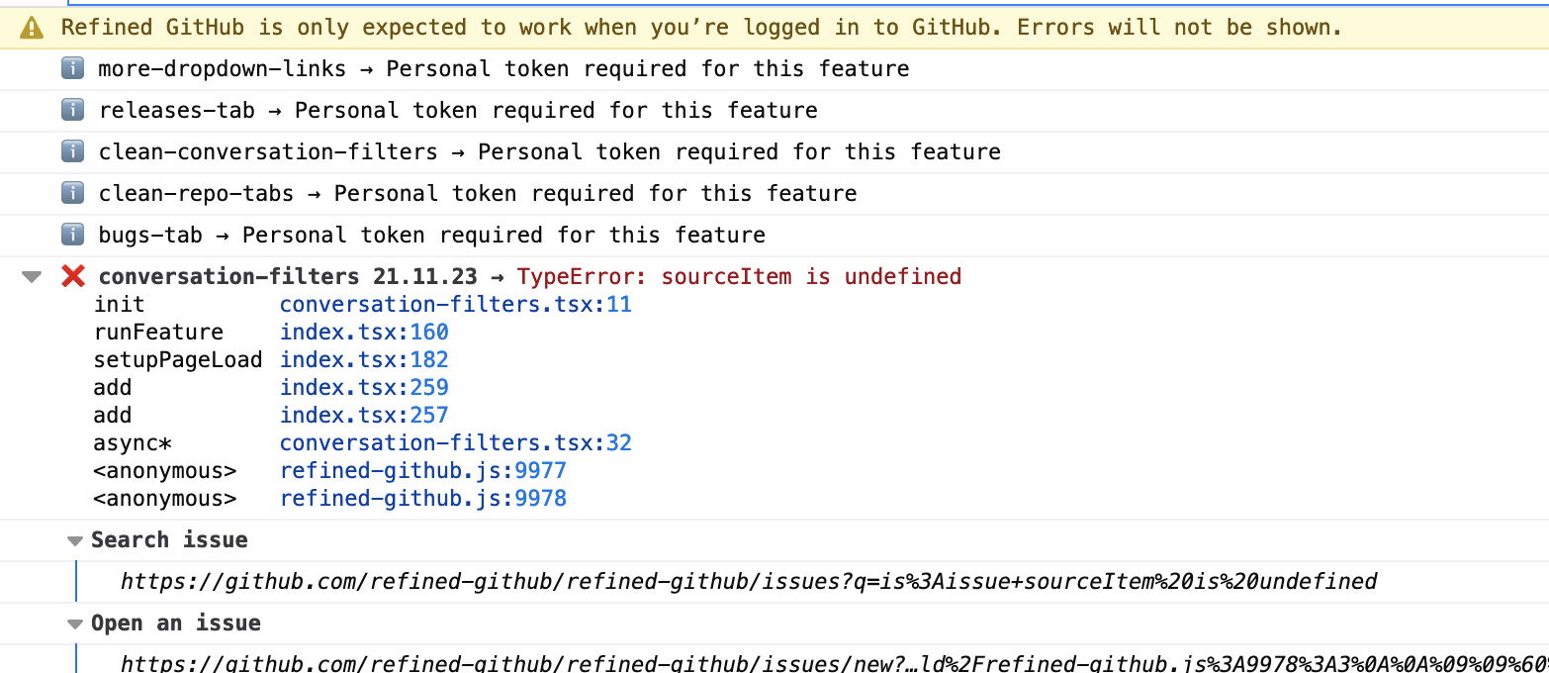Click the red error icon on the TypeError message
Viewport: 1549px width, 673px height.
tap(72, 276)
